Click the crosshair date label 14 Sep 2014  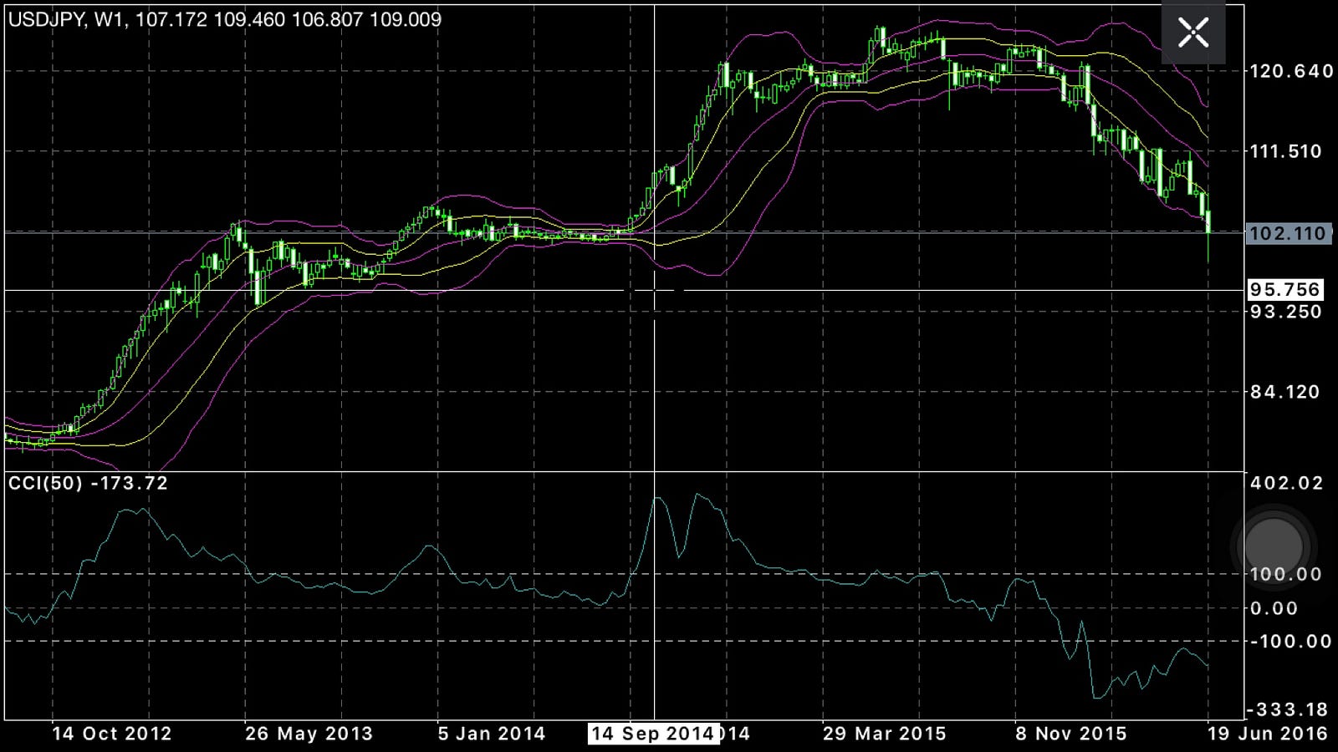tap(652, 734)
